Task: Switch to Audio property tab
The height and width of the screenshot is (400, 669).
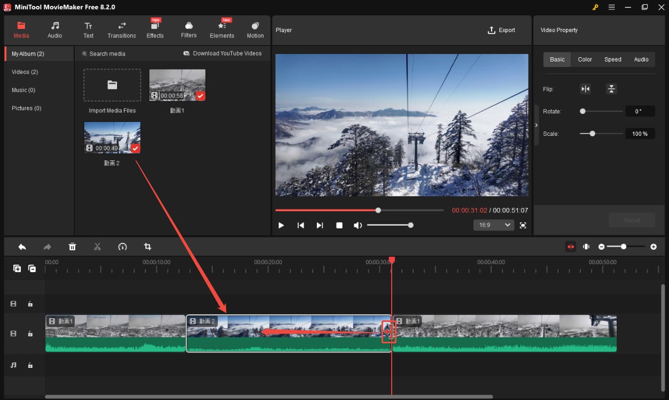Action: [641, 59]
